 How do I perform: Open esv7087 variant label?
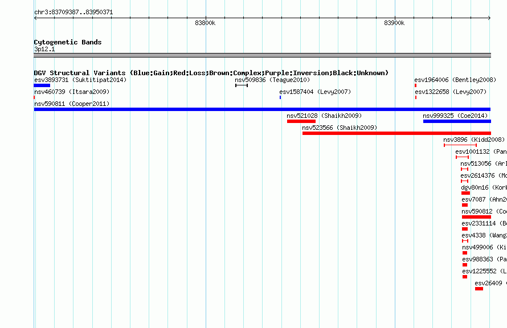click(484, 199)
